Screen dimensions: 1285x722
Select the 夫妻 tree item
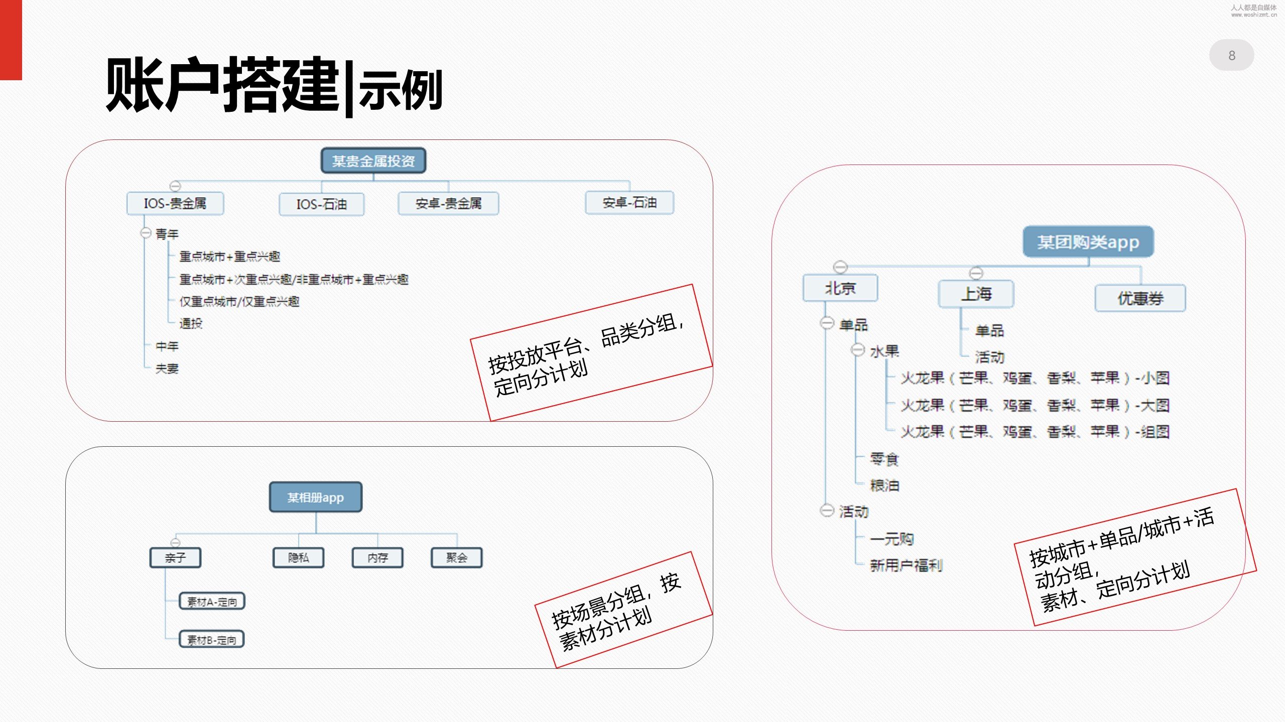click(x=167, y=369)
